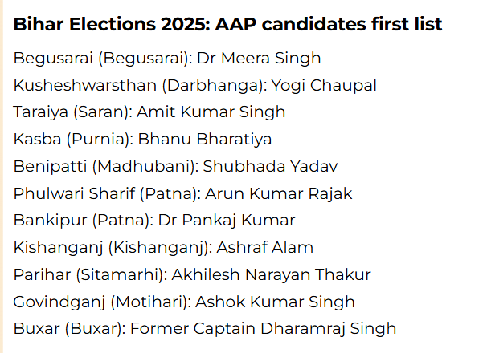
Task: Select the Bankipur Dr Pankaj Kumar entry
Action: (x=154, y=221)
